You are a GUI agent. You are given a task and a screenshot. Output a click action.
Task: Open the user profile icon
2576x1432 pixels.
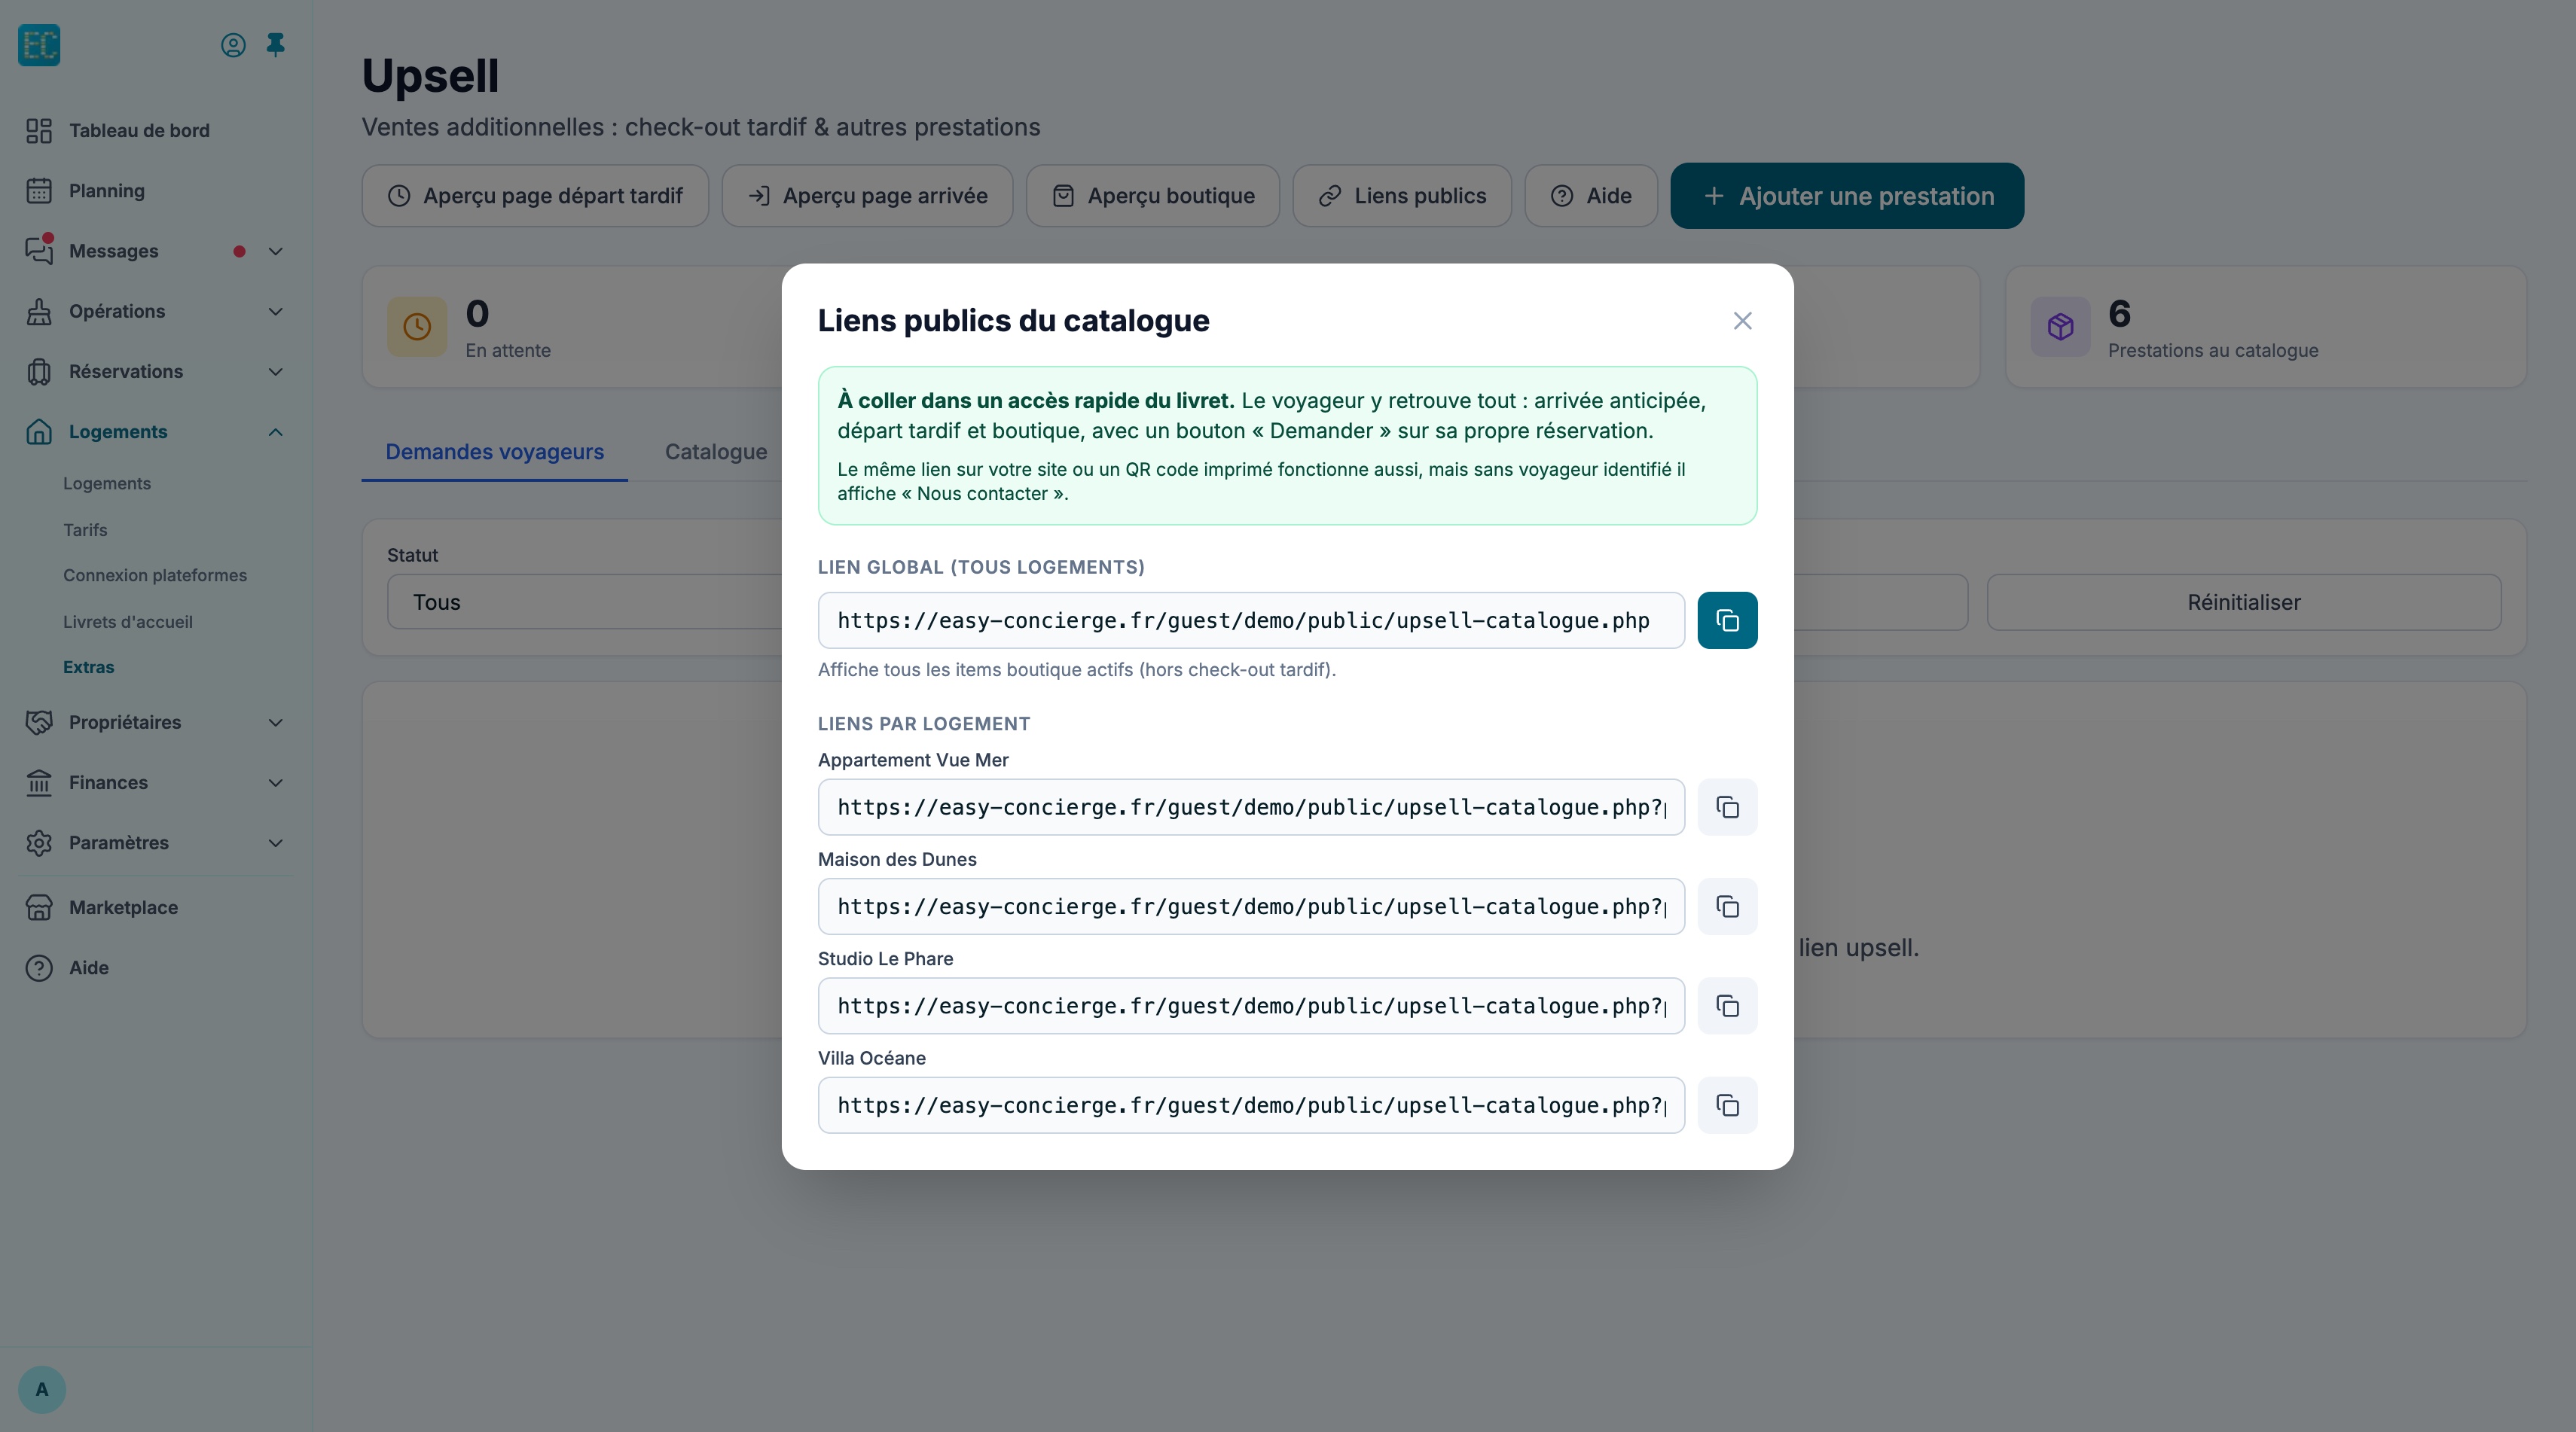[233, 45]
